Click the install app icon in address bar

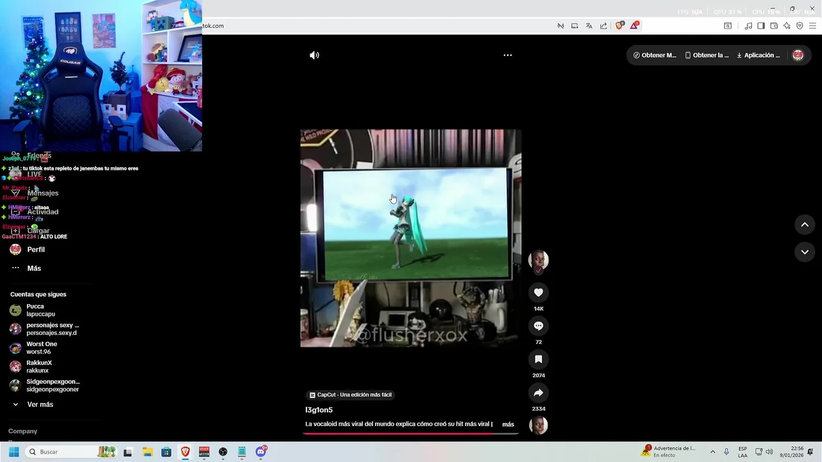click(575, 26)
